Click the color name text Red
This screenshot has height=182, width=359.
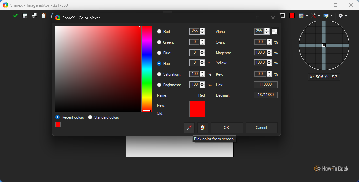point(202,95)
